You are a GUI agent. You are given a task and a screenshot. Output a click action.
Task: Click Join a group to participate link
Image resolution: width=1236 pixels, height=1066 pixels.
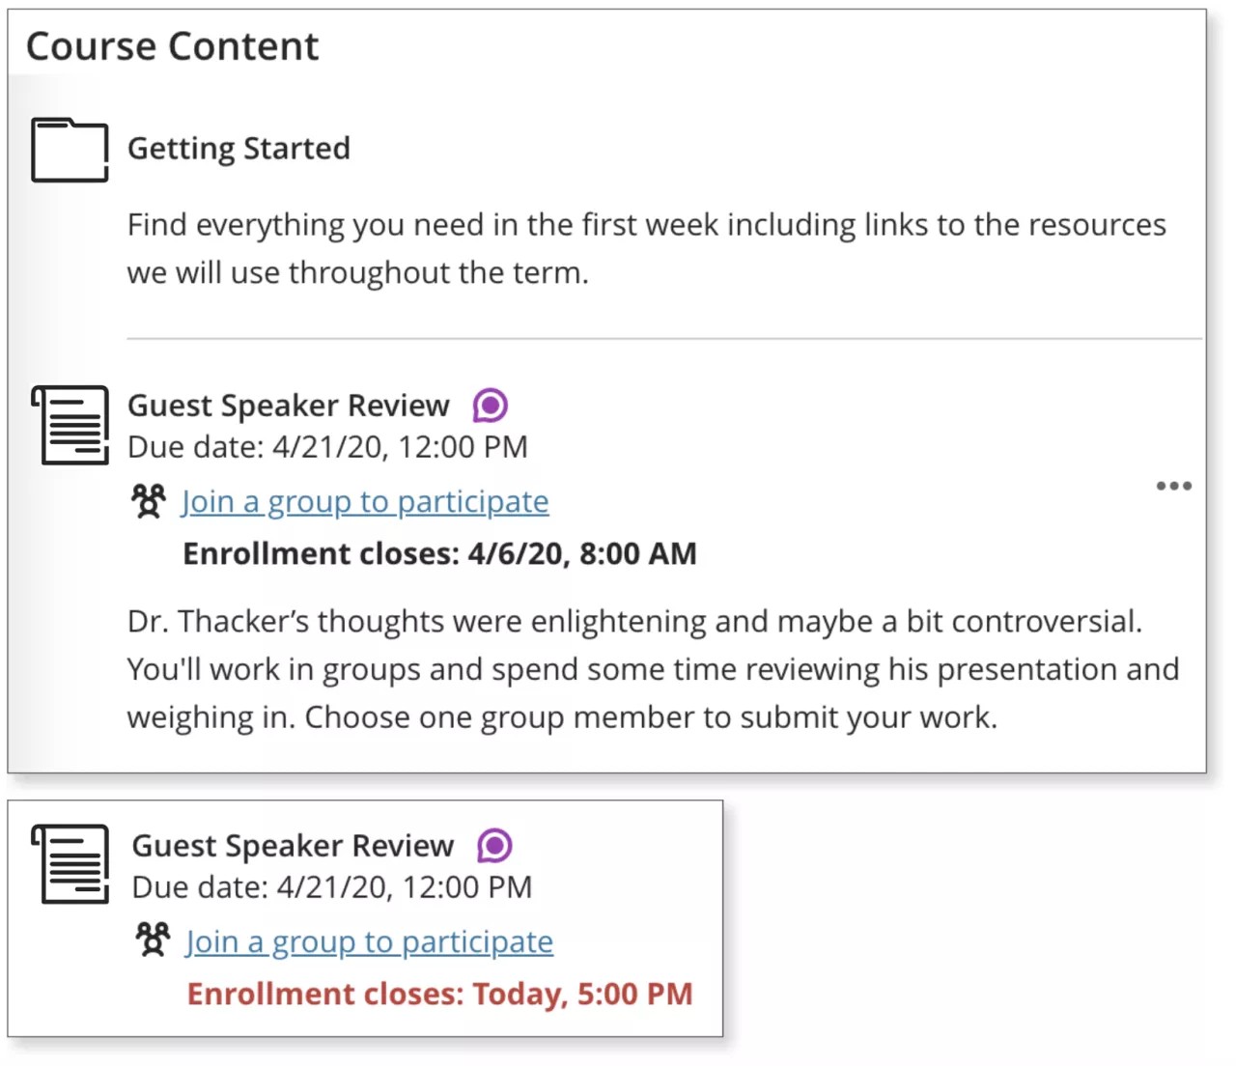click(x=364, y=501)
